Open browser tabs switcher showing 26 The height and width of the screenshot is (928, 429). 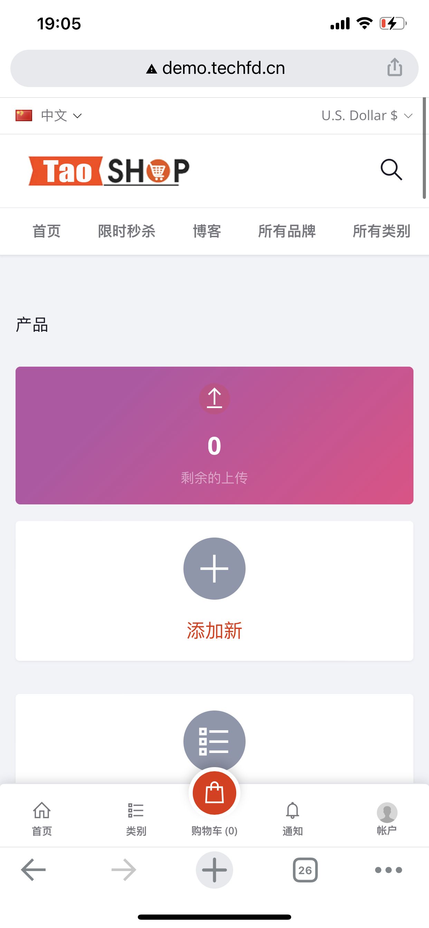click(305, 870)
